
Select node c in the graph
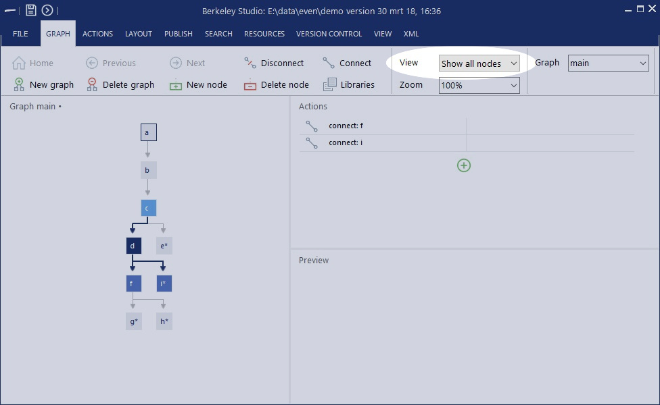tap(149, 208)
